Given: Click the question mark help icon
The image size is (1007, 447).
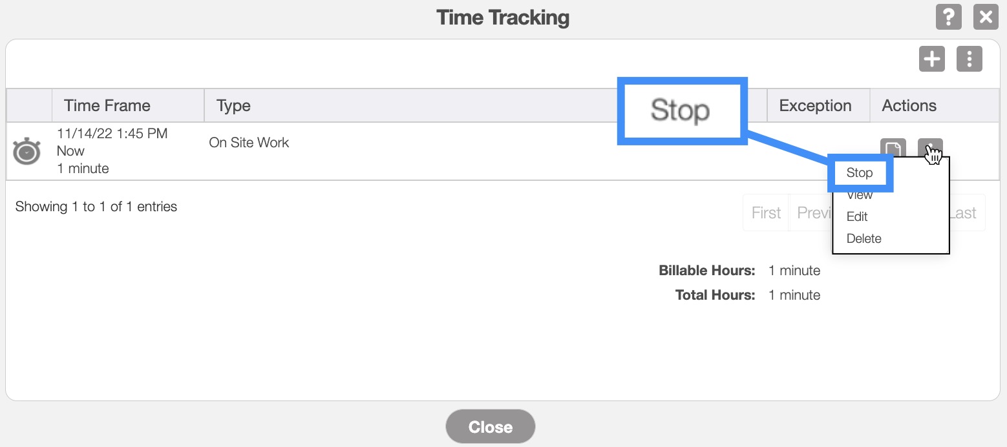Looking at the screenshot, I should (948, 17).
